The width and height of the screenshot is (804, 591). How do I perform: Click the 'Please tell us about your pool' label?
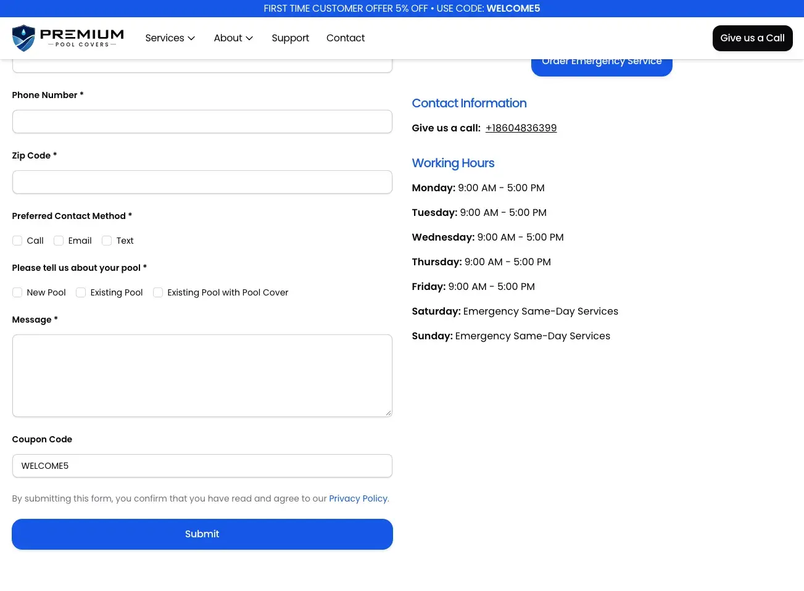click(x=80, y=268)
